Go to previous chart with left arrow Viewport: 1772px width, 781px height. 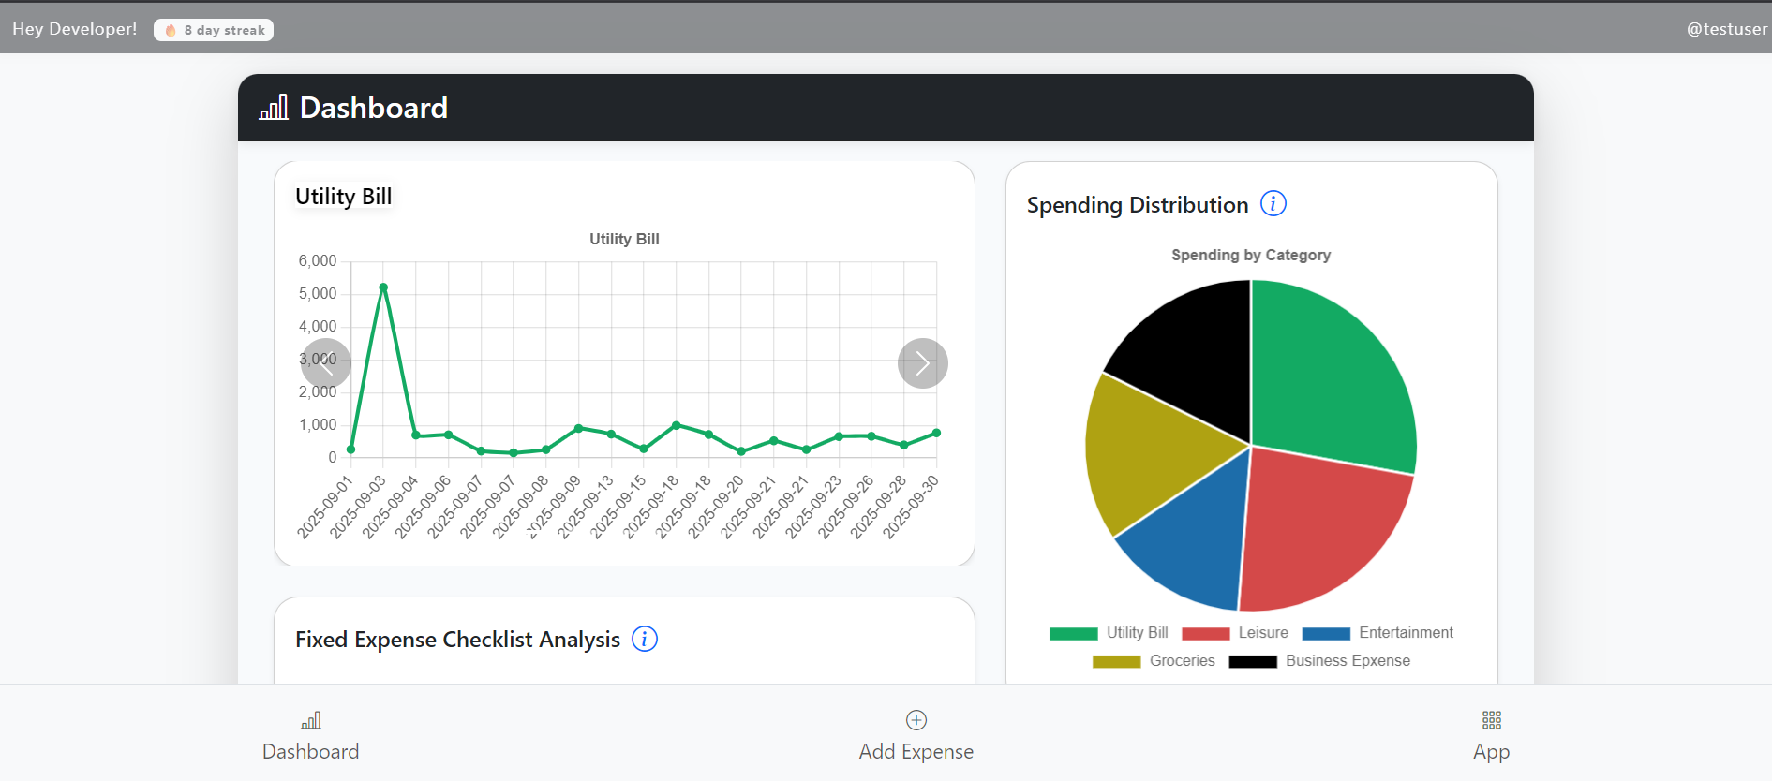pyautogui.click(x=325, y=363)
